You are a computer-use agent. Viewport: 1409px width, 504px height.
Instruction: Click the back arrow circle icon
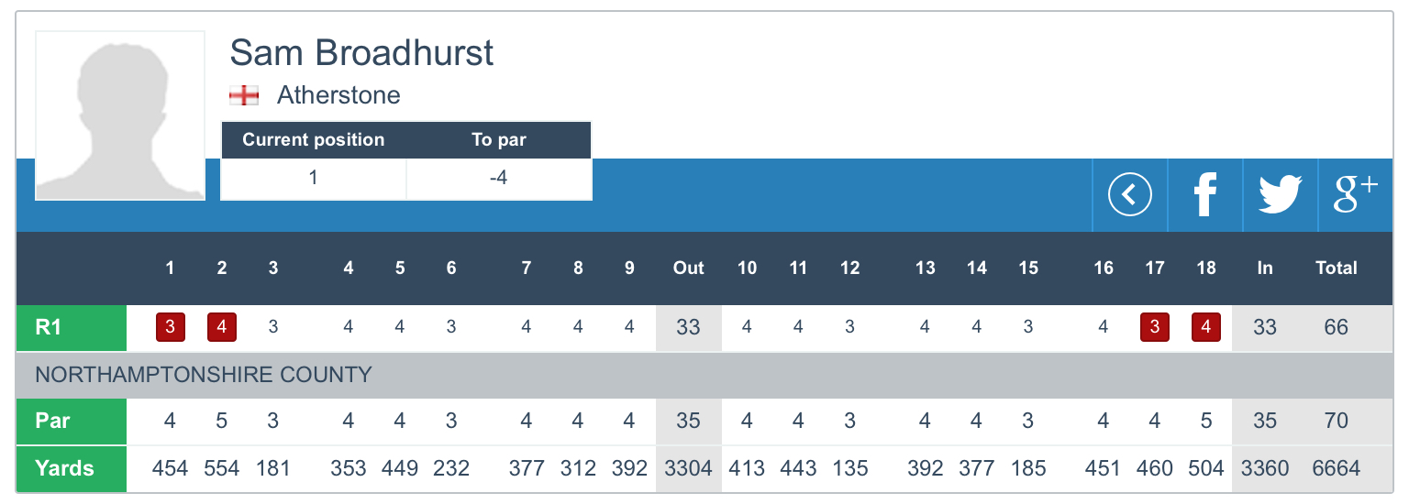pos(1129,195)
